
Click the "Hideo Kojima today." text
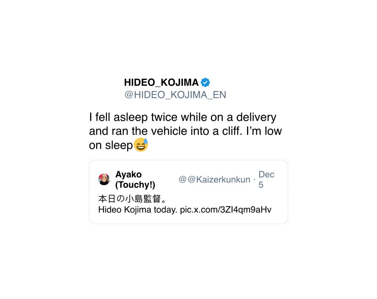point(138,210)
